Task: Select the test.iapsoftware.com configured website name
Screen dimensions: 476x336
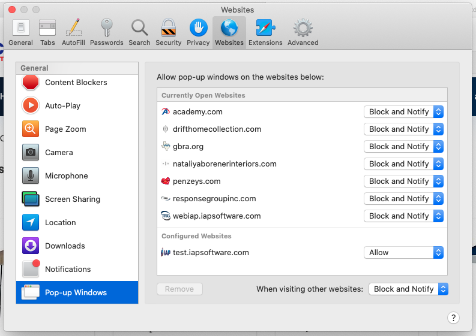Action: point(211,252)
